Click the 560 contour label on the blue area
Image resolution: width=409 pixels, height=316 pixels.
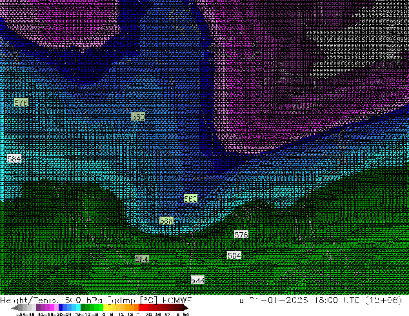click(137, 117)
